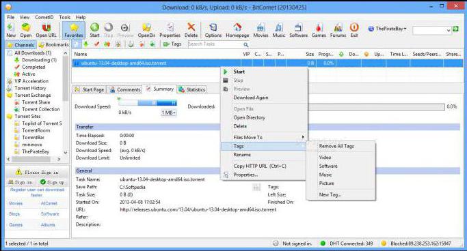Viewport: 467px width, 251px height.
Task: Open the Statistics tab
Action: coord(192,89)
